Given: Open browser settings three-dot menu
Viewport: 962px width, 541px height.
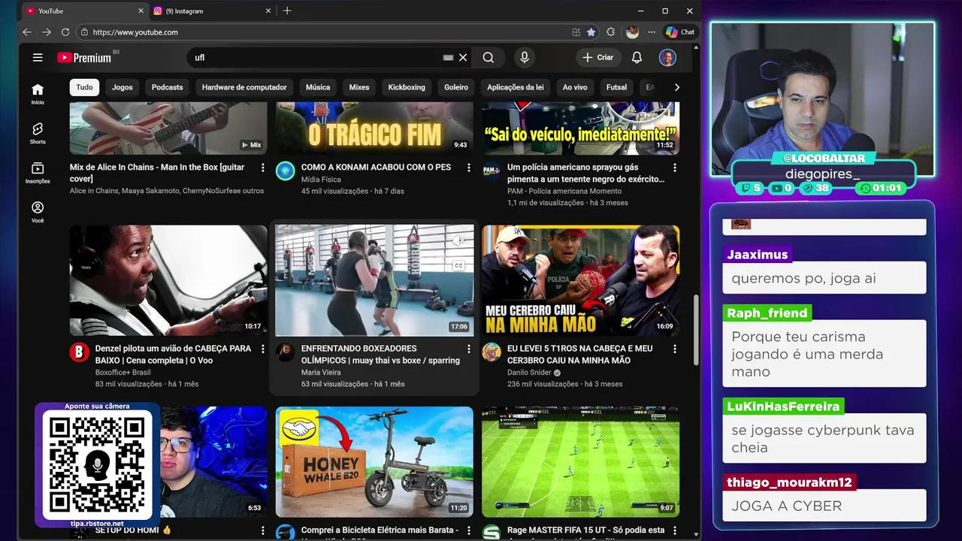Looking at the screenshot, I should click(651, 32).
